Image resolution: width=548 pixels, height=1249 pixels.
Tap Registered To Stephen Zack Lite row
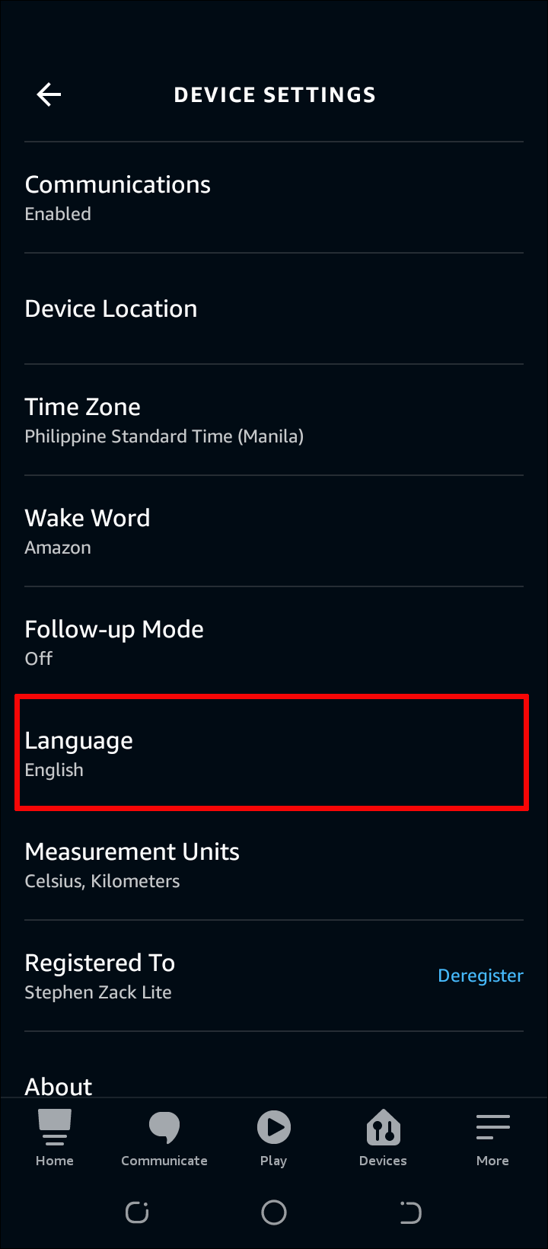point(100,976)
